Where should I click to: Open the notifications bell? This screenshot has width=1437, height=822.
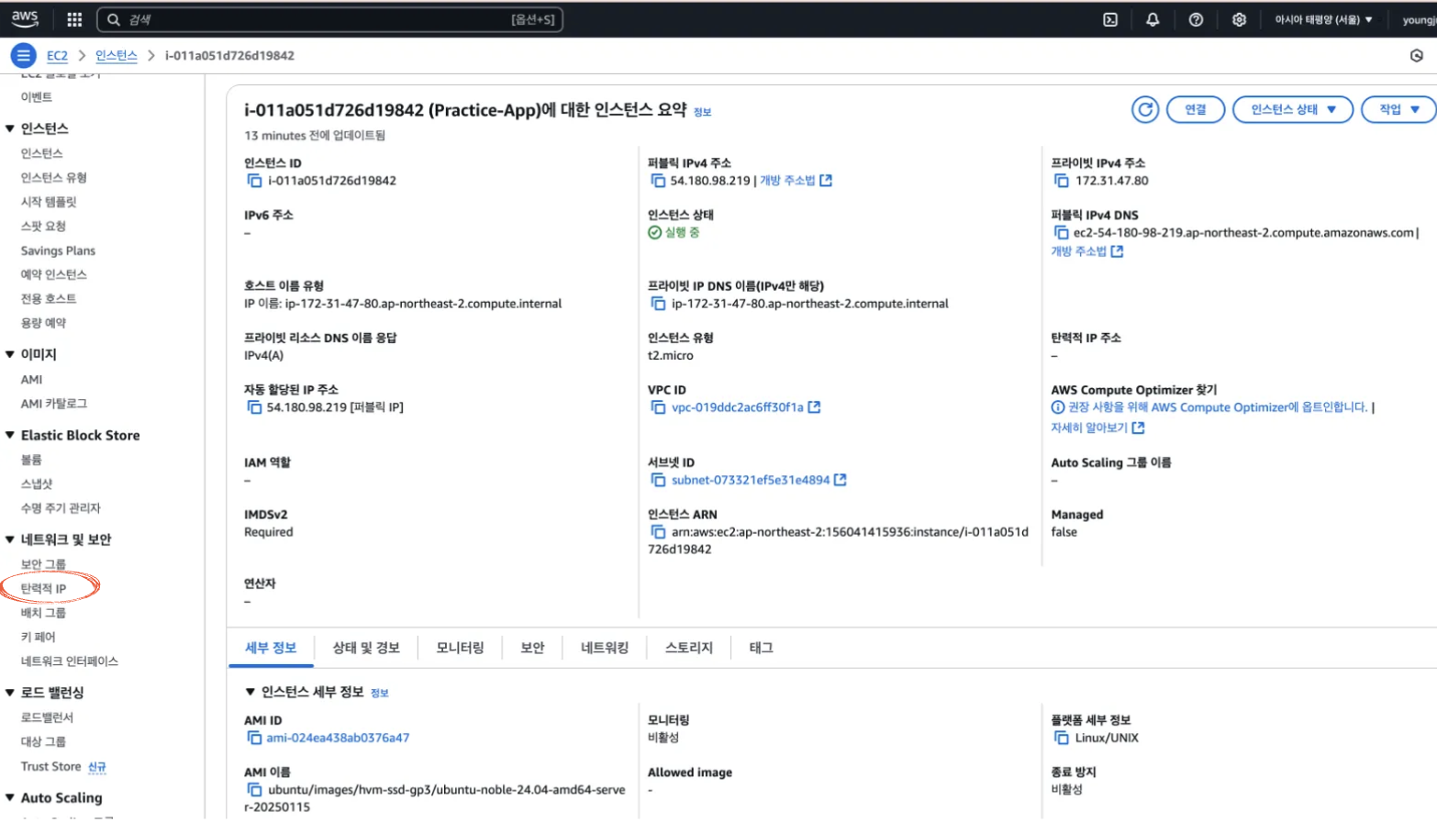pyautogui.click(x=1153, y=19)
